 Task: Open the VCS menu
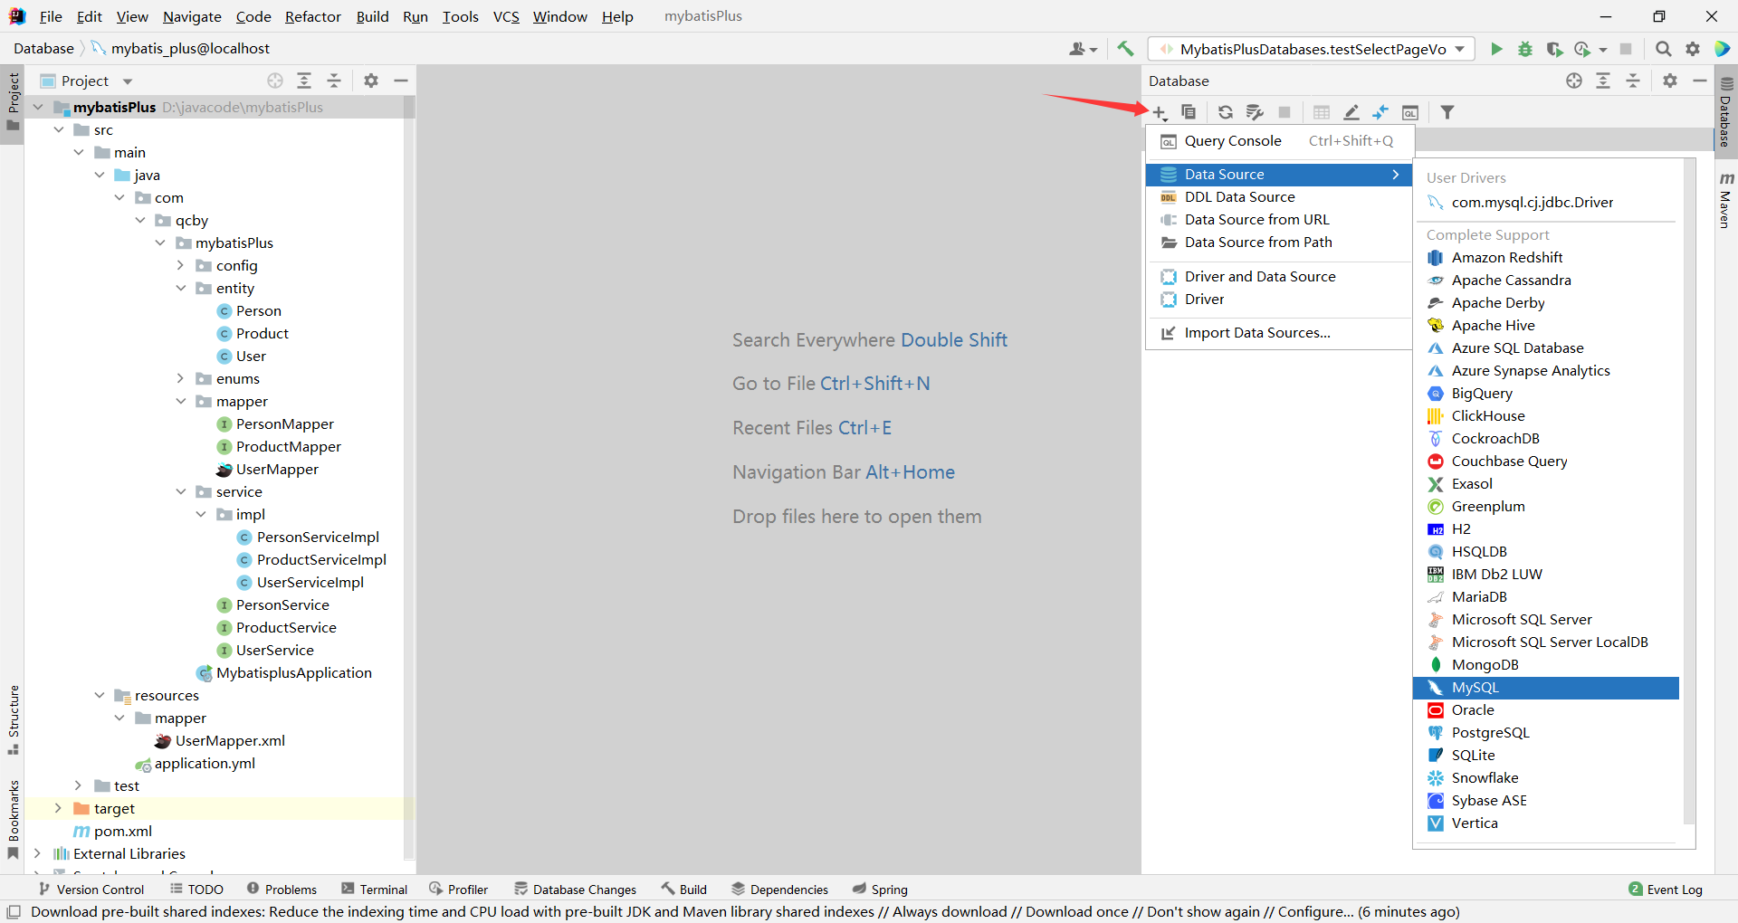(x=506, y=16)
